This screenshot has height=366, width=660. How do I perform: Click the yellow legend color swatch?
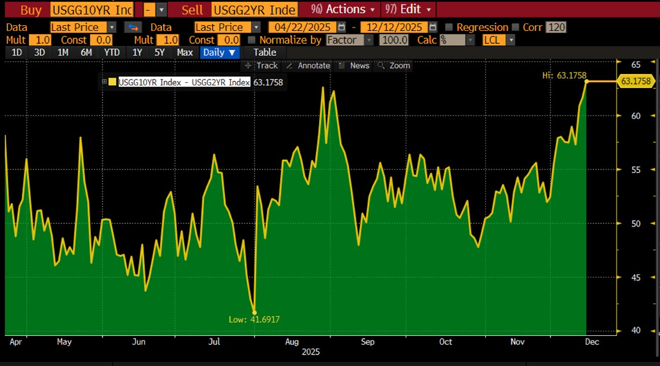(113, 82)
